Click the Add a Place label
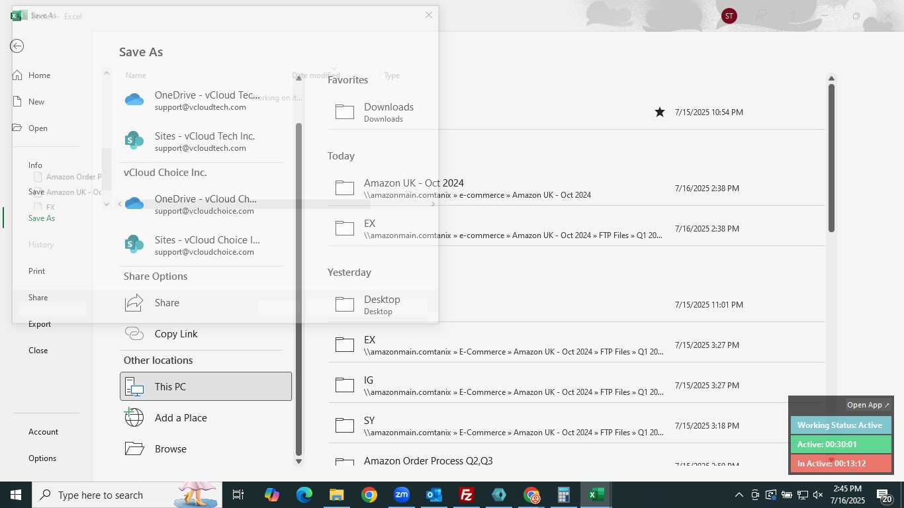 point(181,418)
